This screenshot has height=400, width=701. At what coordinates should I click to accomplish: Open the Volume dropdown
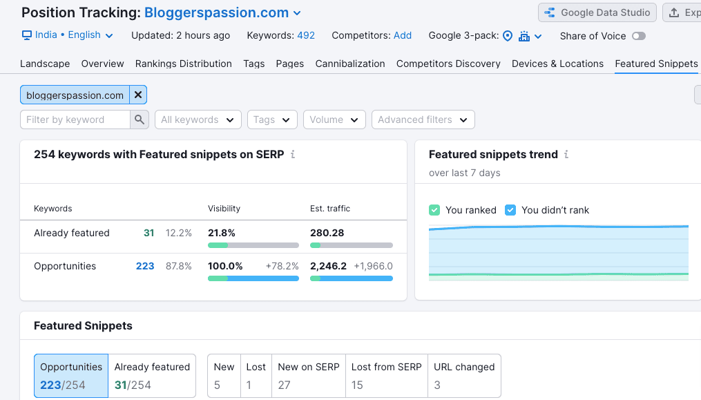point(334,119)
